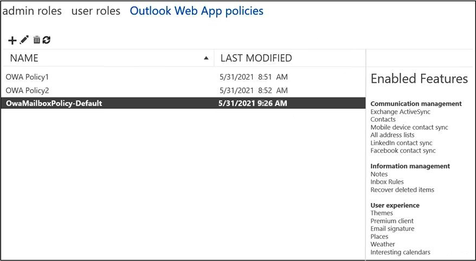Select the Outlook Web App policies tab
The image size is (476, 261).
click(196, 11)
